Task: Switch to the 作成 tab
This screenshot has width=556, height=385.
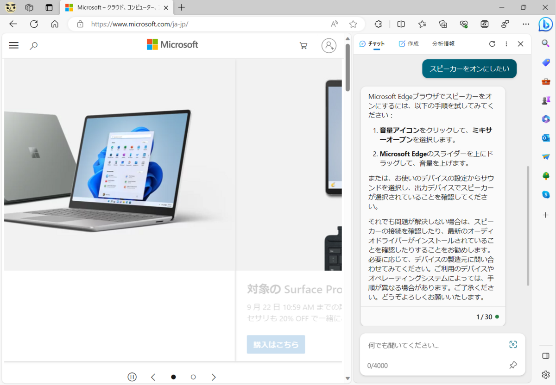Action: 409,44
